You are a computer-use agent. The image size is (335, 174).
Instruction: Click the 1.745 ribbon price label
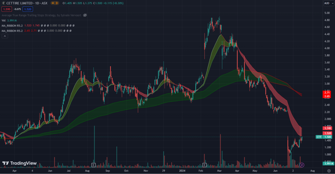[x=327, y=129]
